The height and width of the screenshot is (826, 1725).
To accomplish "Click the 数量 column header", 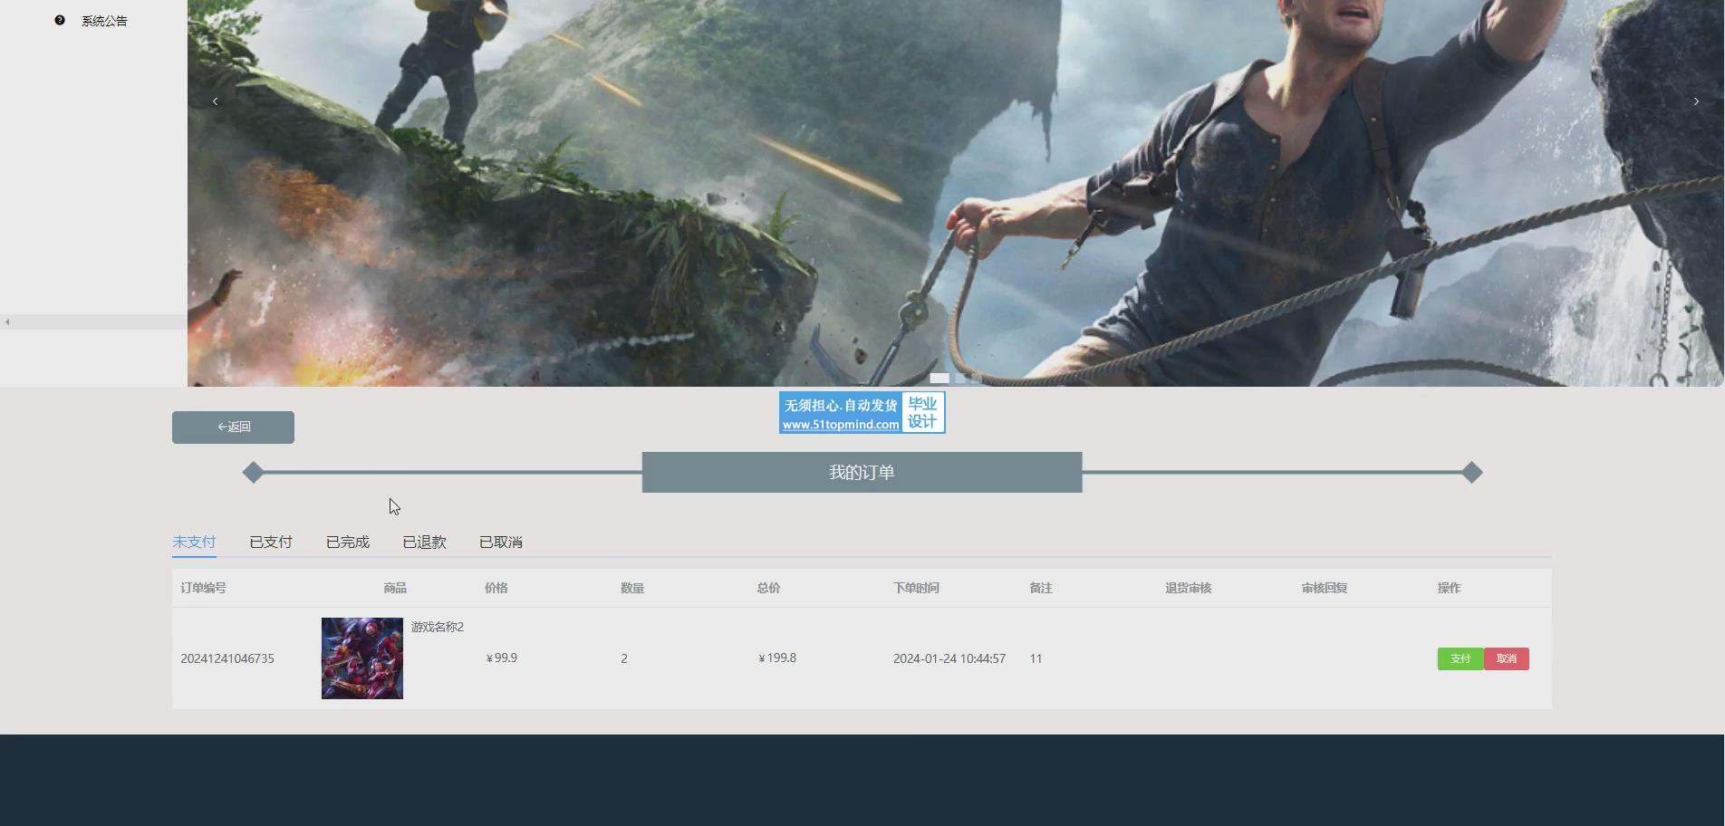I will point(632,588).
